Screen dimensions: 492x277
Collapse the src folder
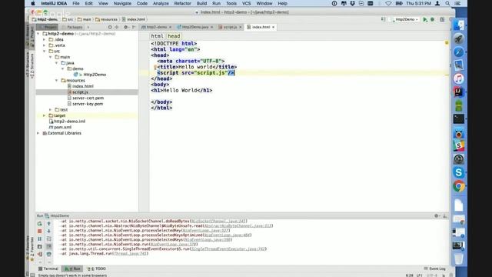[x=45, y=52]
